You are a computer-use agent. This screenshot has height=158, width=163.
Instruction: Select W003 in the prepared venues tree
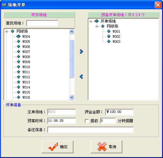point(116,42)
